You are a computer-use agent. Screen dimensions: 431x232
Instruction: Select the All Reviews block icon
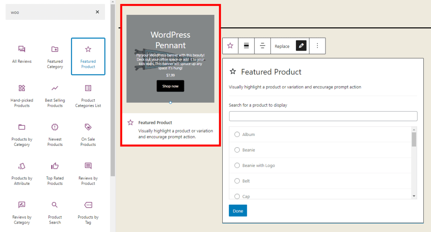coord(22,49)
